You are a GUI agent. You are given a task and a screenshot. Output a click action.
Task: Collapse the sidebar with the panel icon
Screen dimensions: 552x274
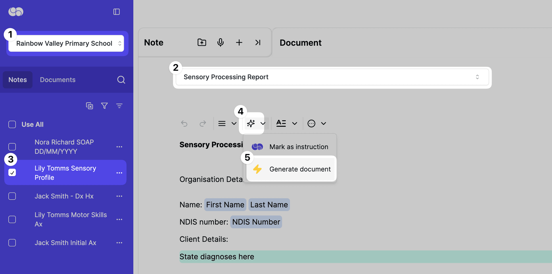pos(116,11)
